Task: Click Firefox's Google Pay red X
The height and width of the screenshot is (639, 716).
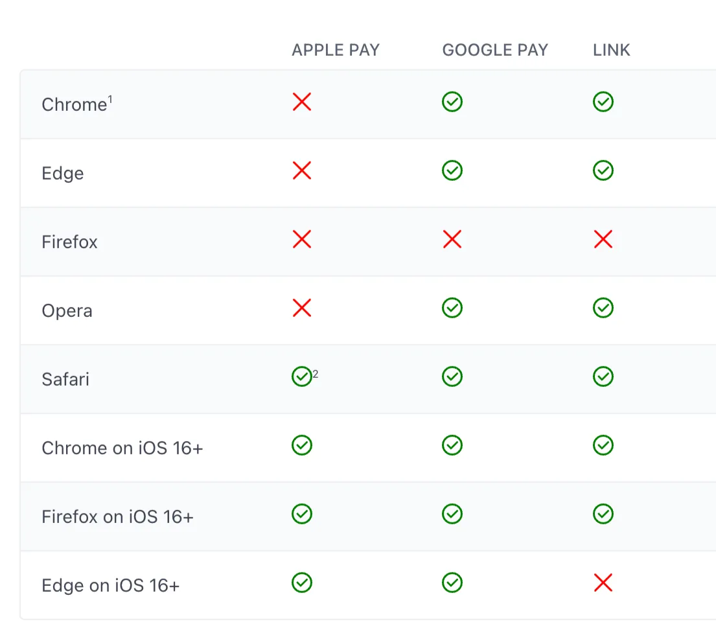Action: (452, 239)
